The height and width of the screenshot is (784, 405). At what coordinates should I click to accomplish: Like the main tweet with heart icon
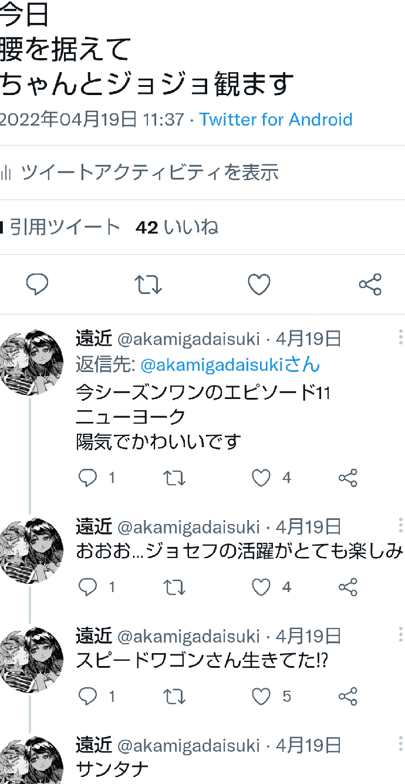(259, 285)
